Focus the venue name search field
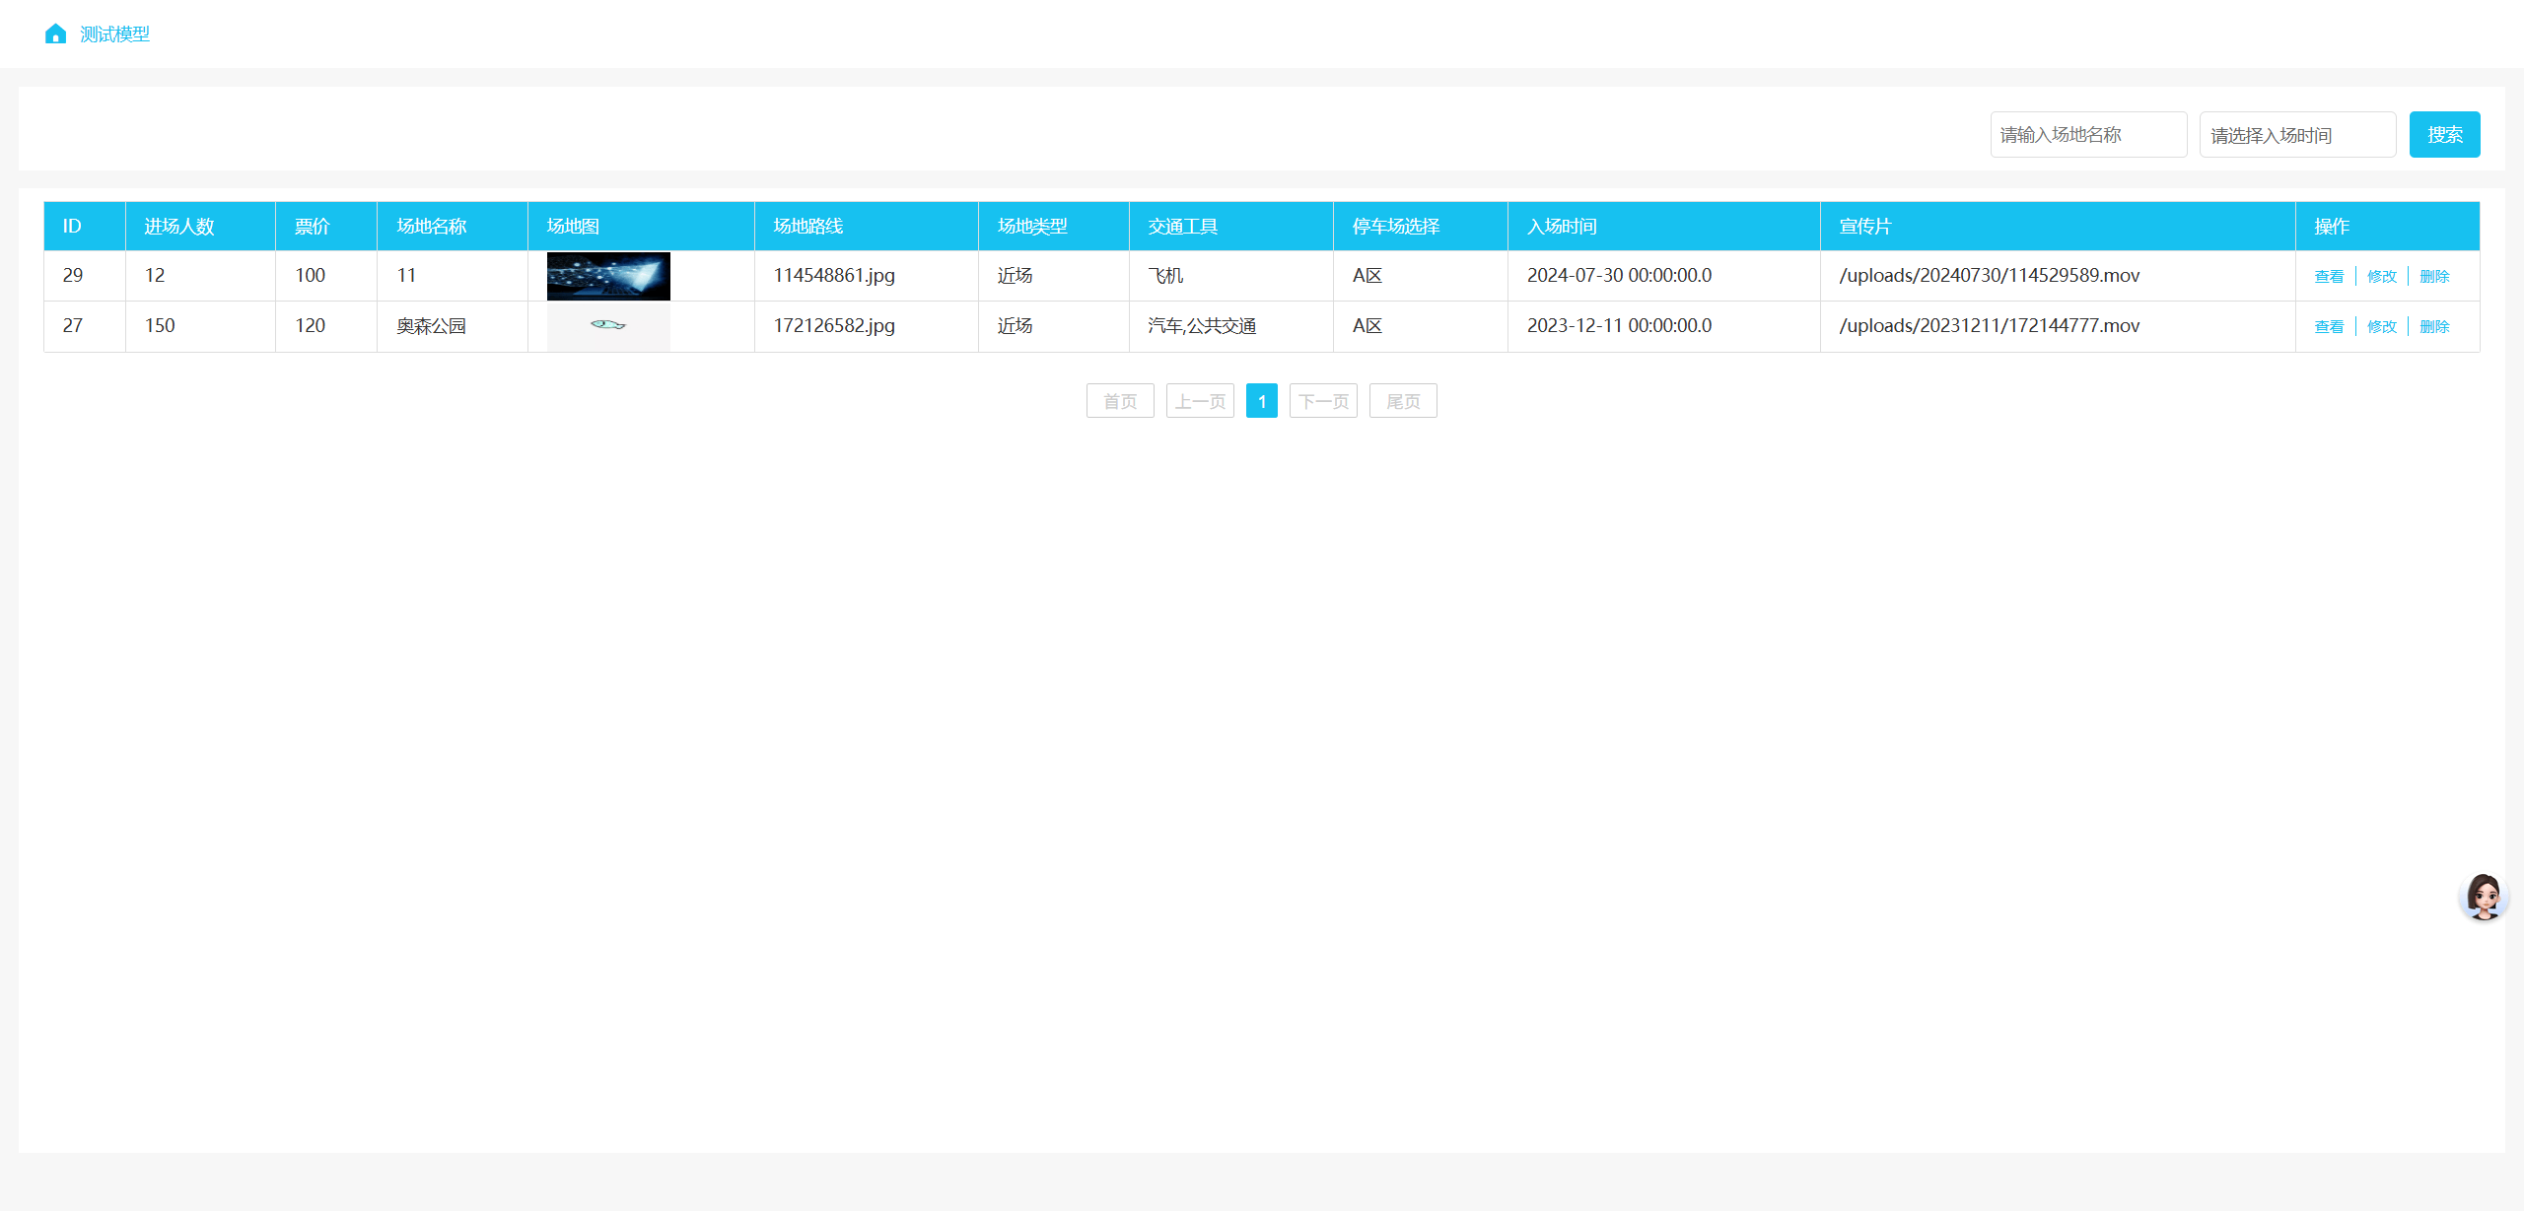 pos(2087,135)
